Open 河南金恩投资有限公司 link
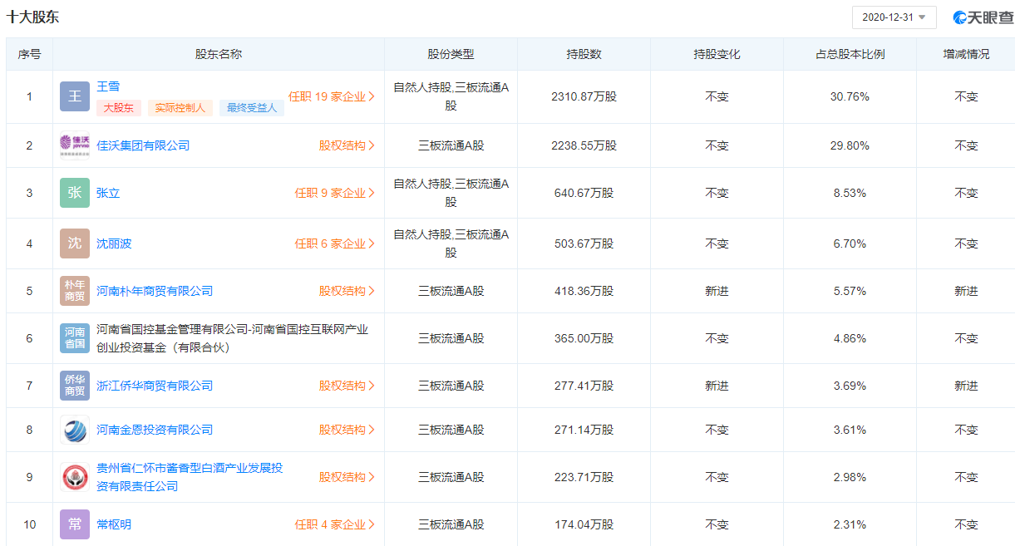This screenshot has width=1015, height=546. pos(155,430)
